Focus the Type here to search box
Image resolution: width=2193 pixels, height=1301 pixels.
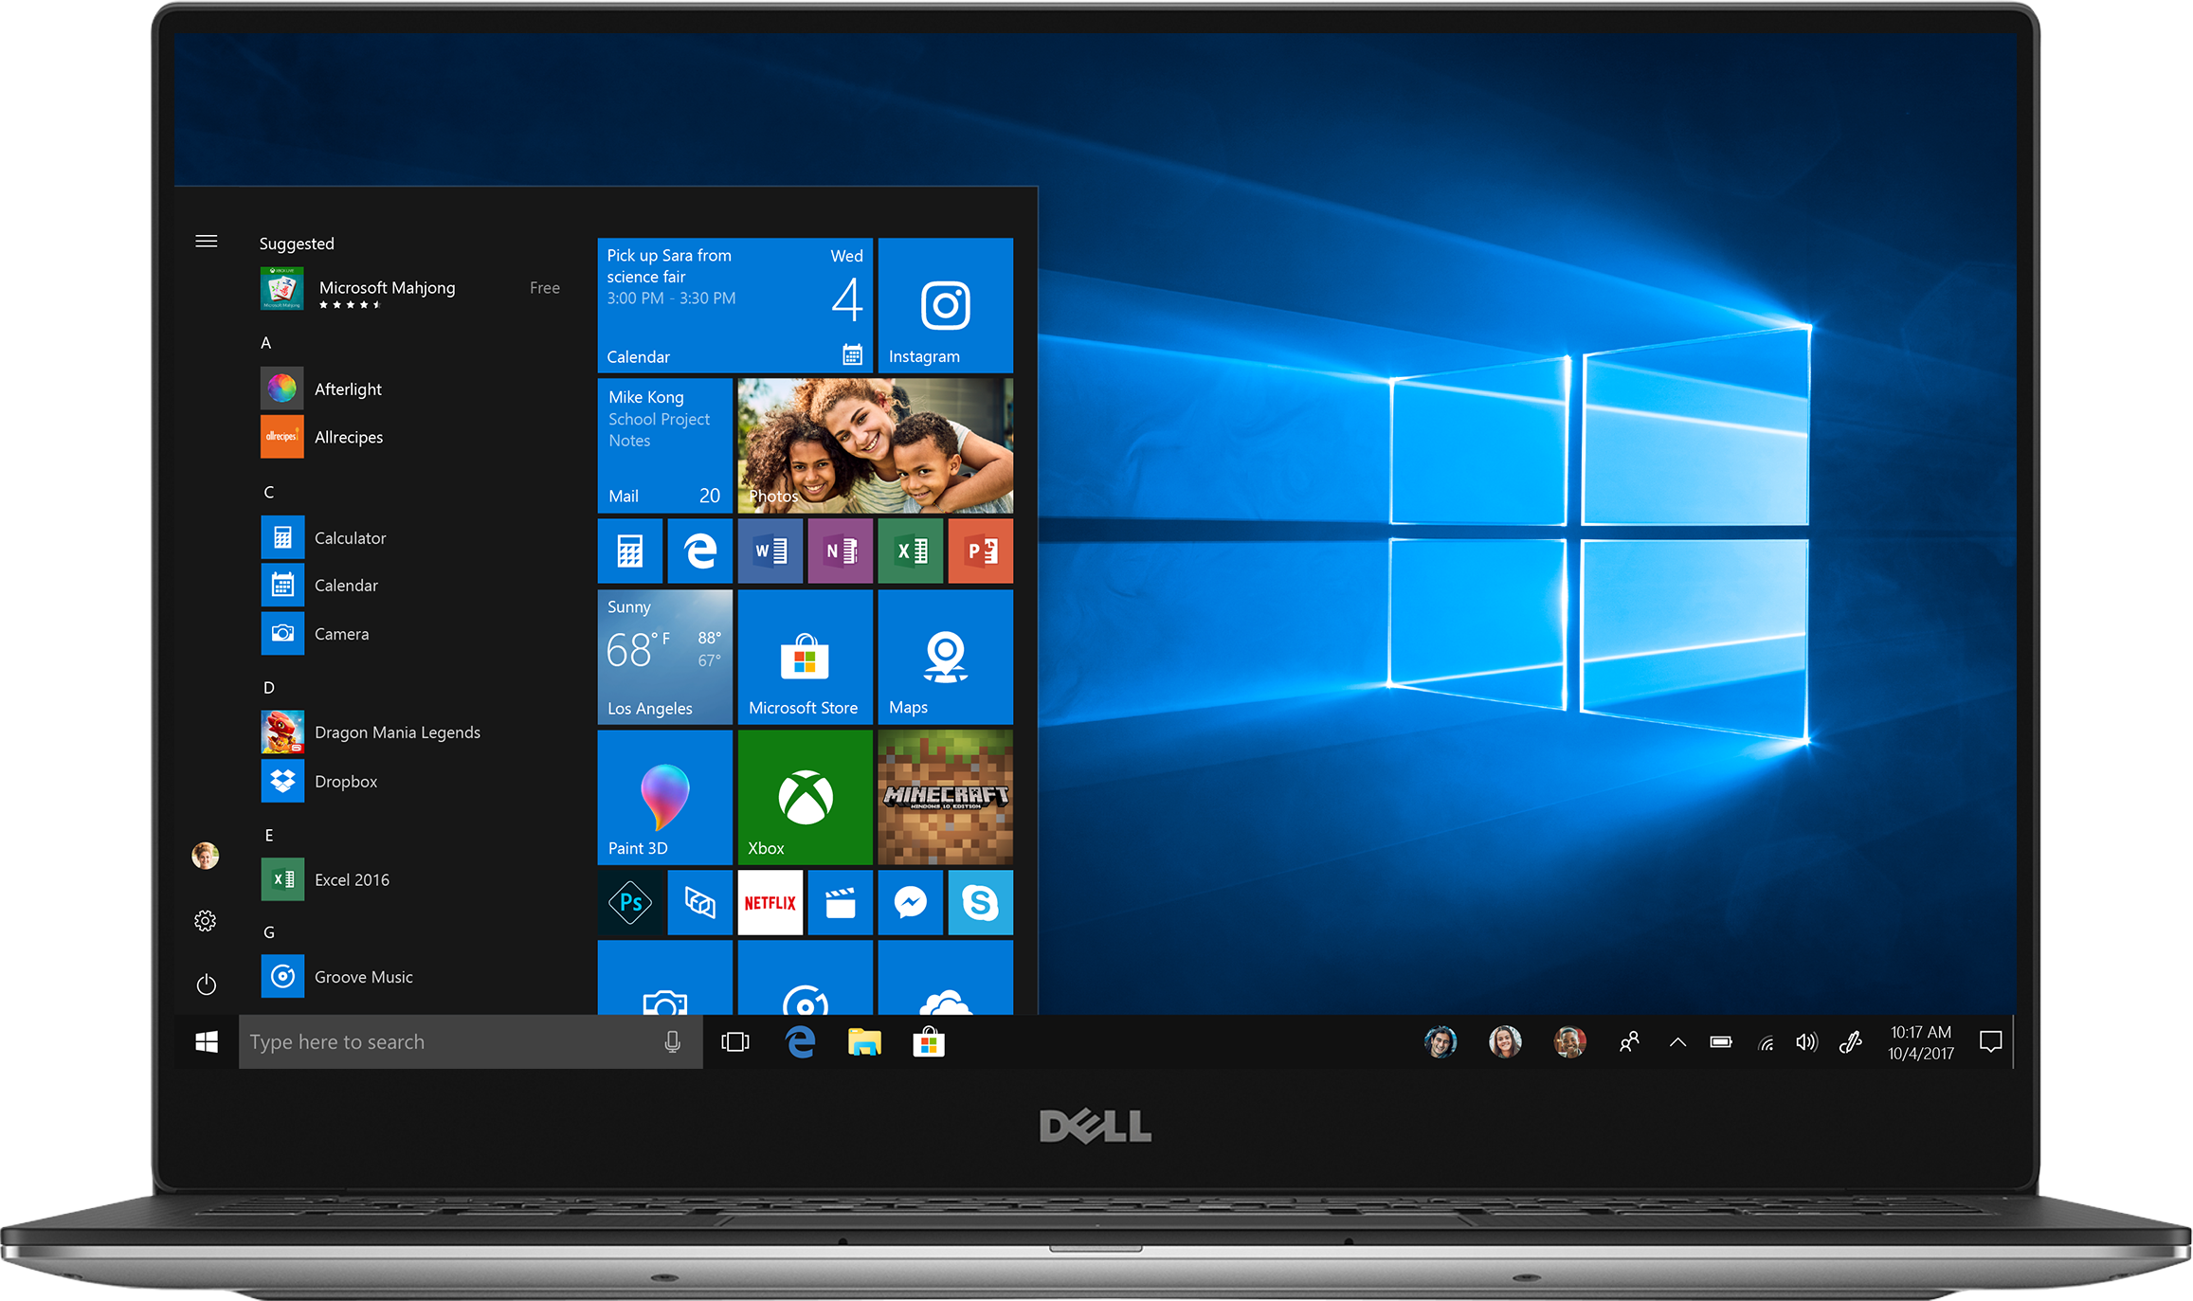tap(470, 1042)
